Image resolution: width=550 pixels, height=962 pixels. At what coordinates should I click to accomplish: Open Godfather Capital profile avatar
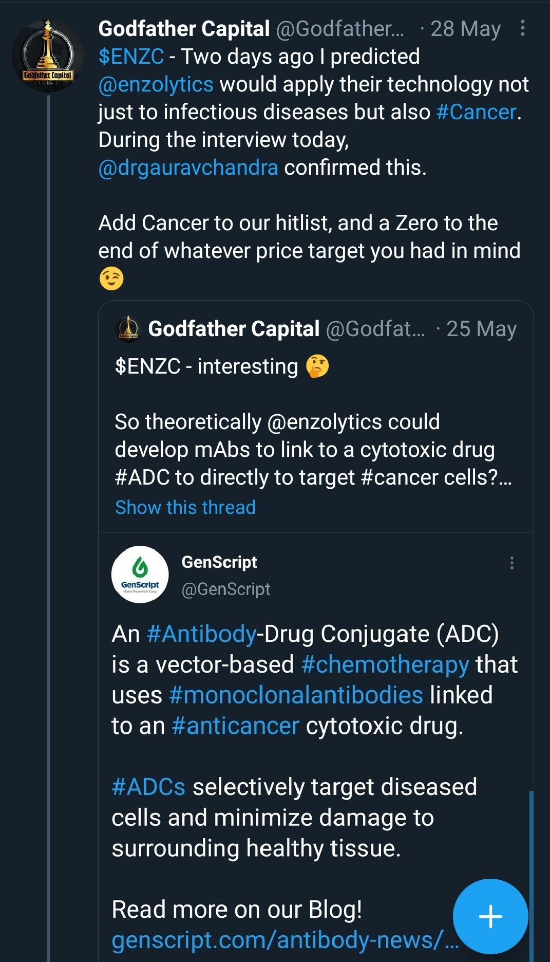tap(47, 56)
